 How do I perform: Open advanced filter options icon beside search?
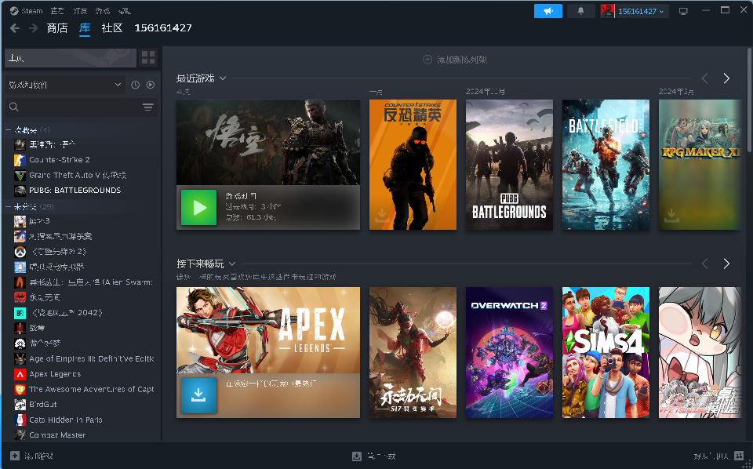[148, 107]
